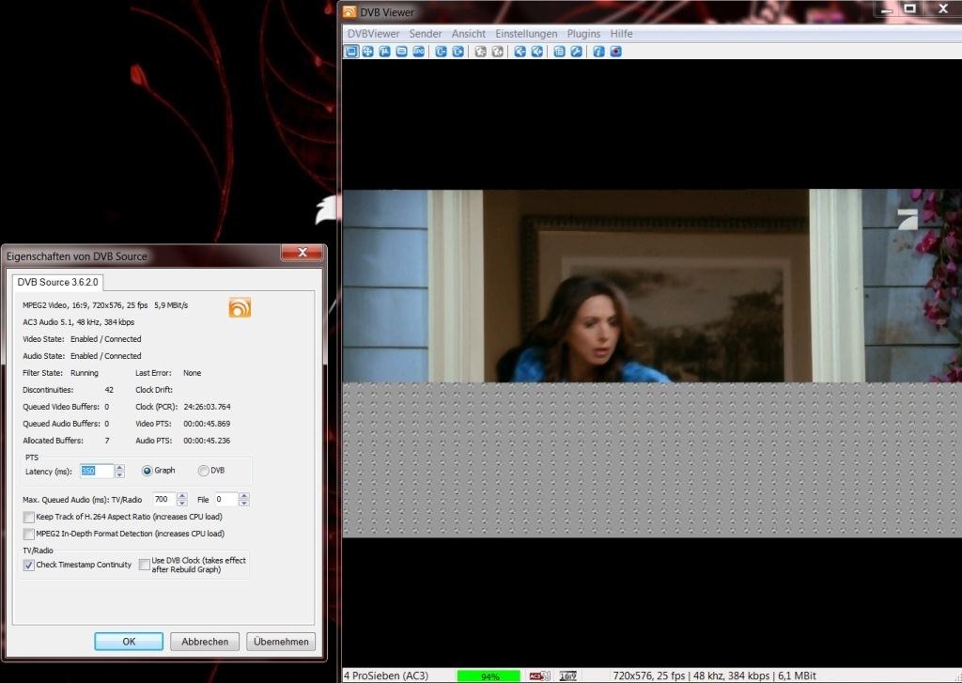Click the "720x576, 25 fps" status bar text
This screenshot has height=683, width=962.
point(649,675)
